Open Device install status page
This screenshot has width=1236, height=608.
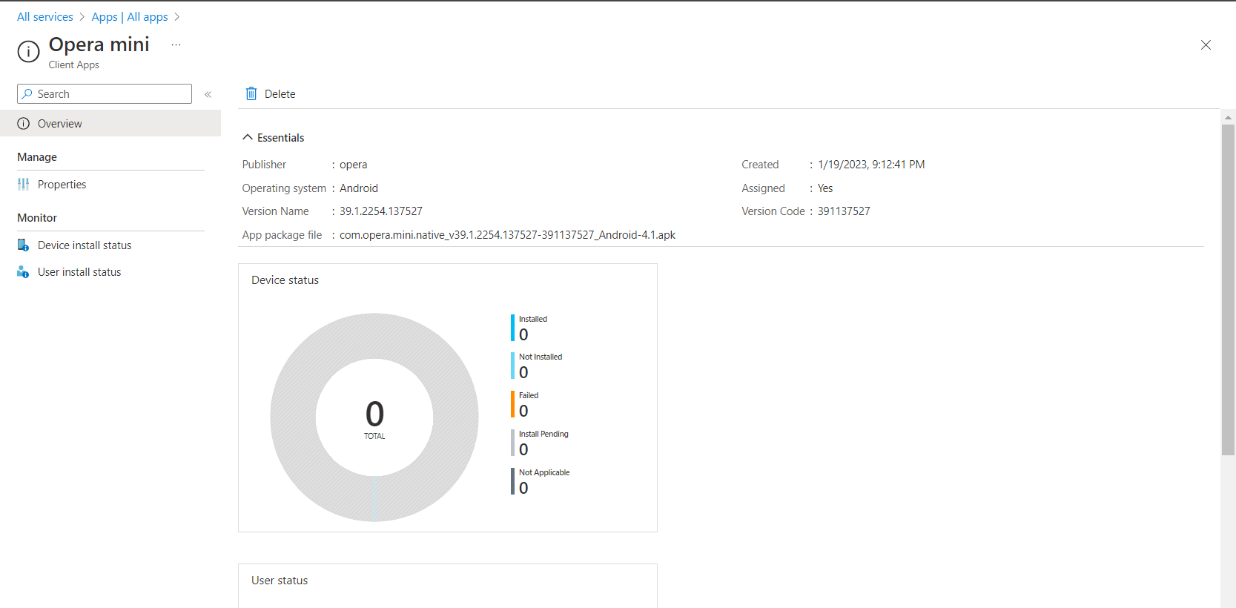click(x=85, y=245)
